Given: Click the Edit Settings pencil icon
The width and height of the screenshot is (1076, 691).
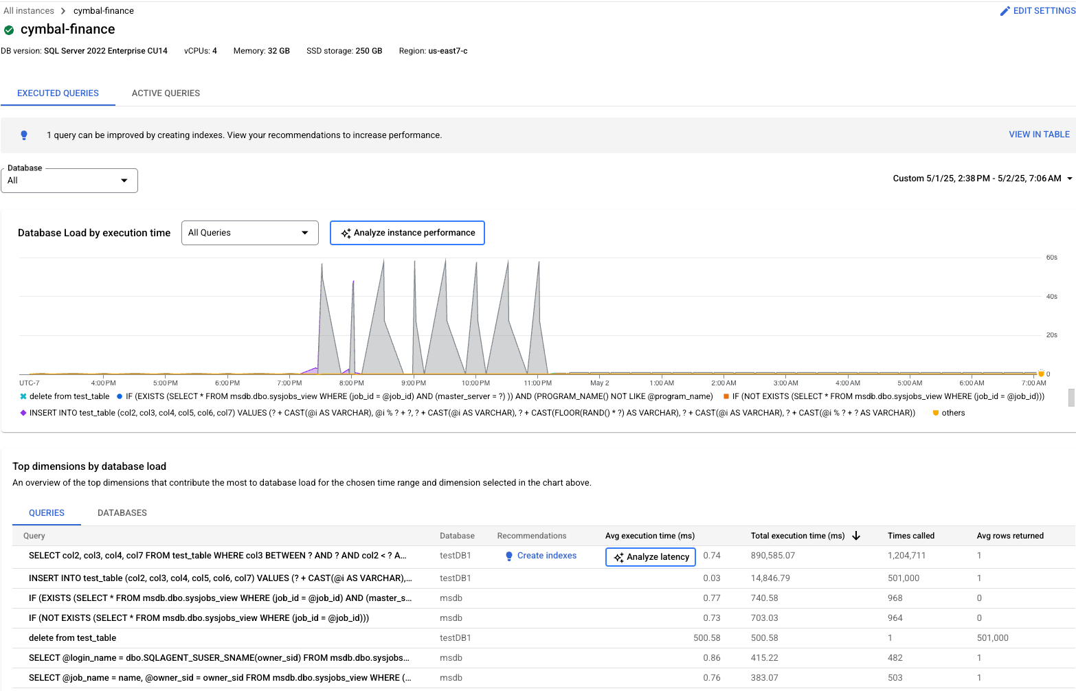Looking at the screenshot, I should point(1005,10).
